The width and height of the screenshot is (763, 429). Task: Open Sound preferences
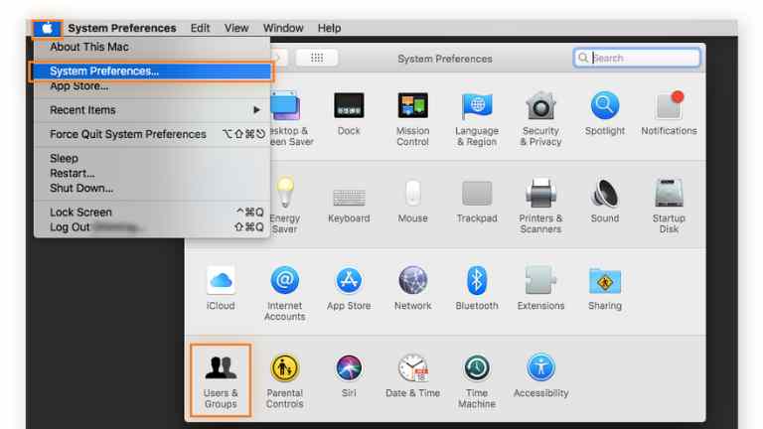pyautogui.click(x=605, y=202)
